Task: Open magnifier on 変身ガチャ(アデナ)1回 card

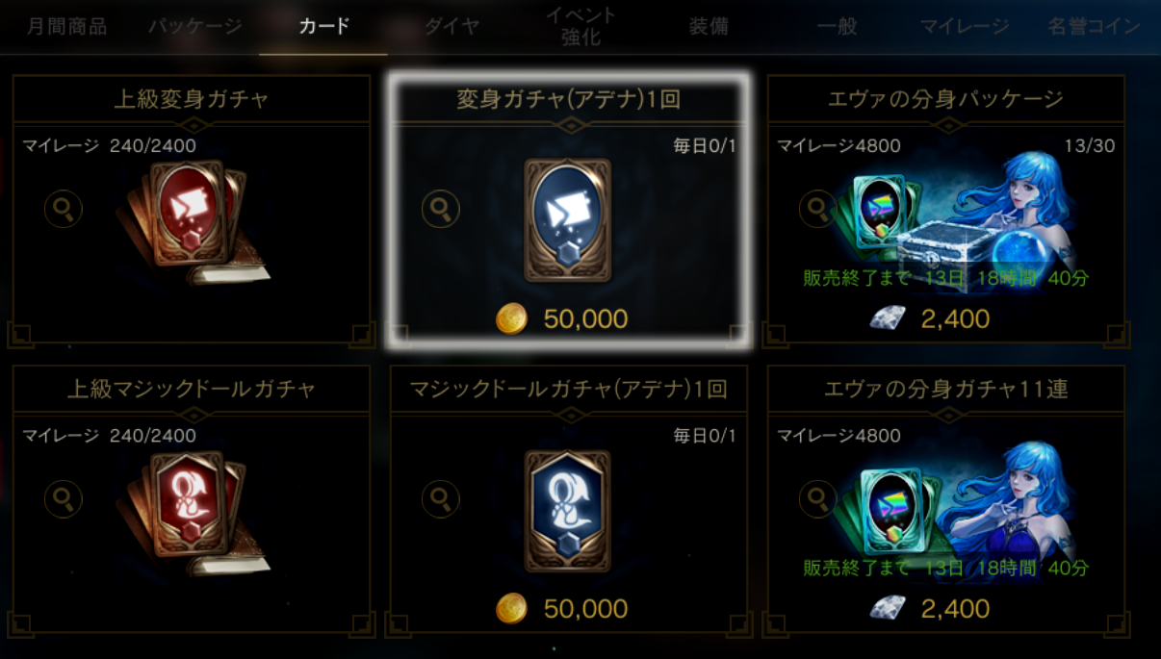Action: [441, 208]
